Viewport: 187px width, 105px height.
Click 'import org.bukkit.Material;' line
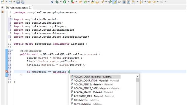coord(36,19)
